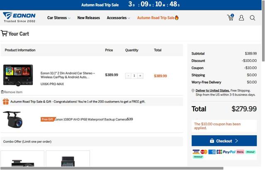Image resolution: width=265 pixels, height=170 pixels.
Task: Click the JCB payment icon
Action: click(219, 152)
